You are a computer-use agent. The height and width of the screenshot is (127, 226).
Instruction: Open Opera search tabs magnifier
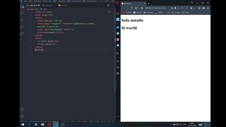[x=192, y=3]
